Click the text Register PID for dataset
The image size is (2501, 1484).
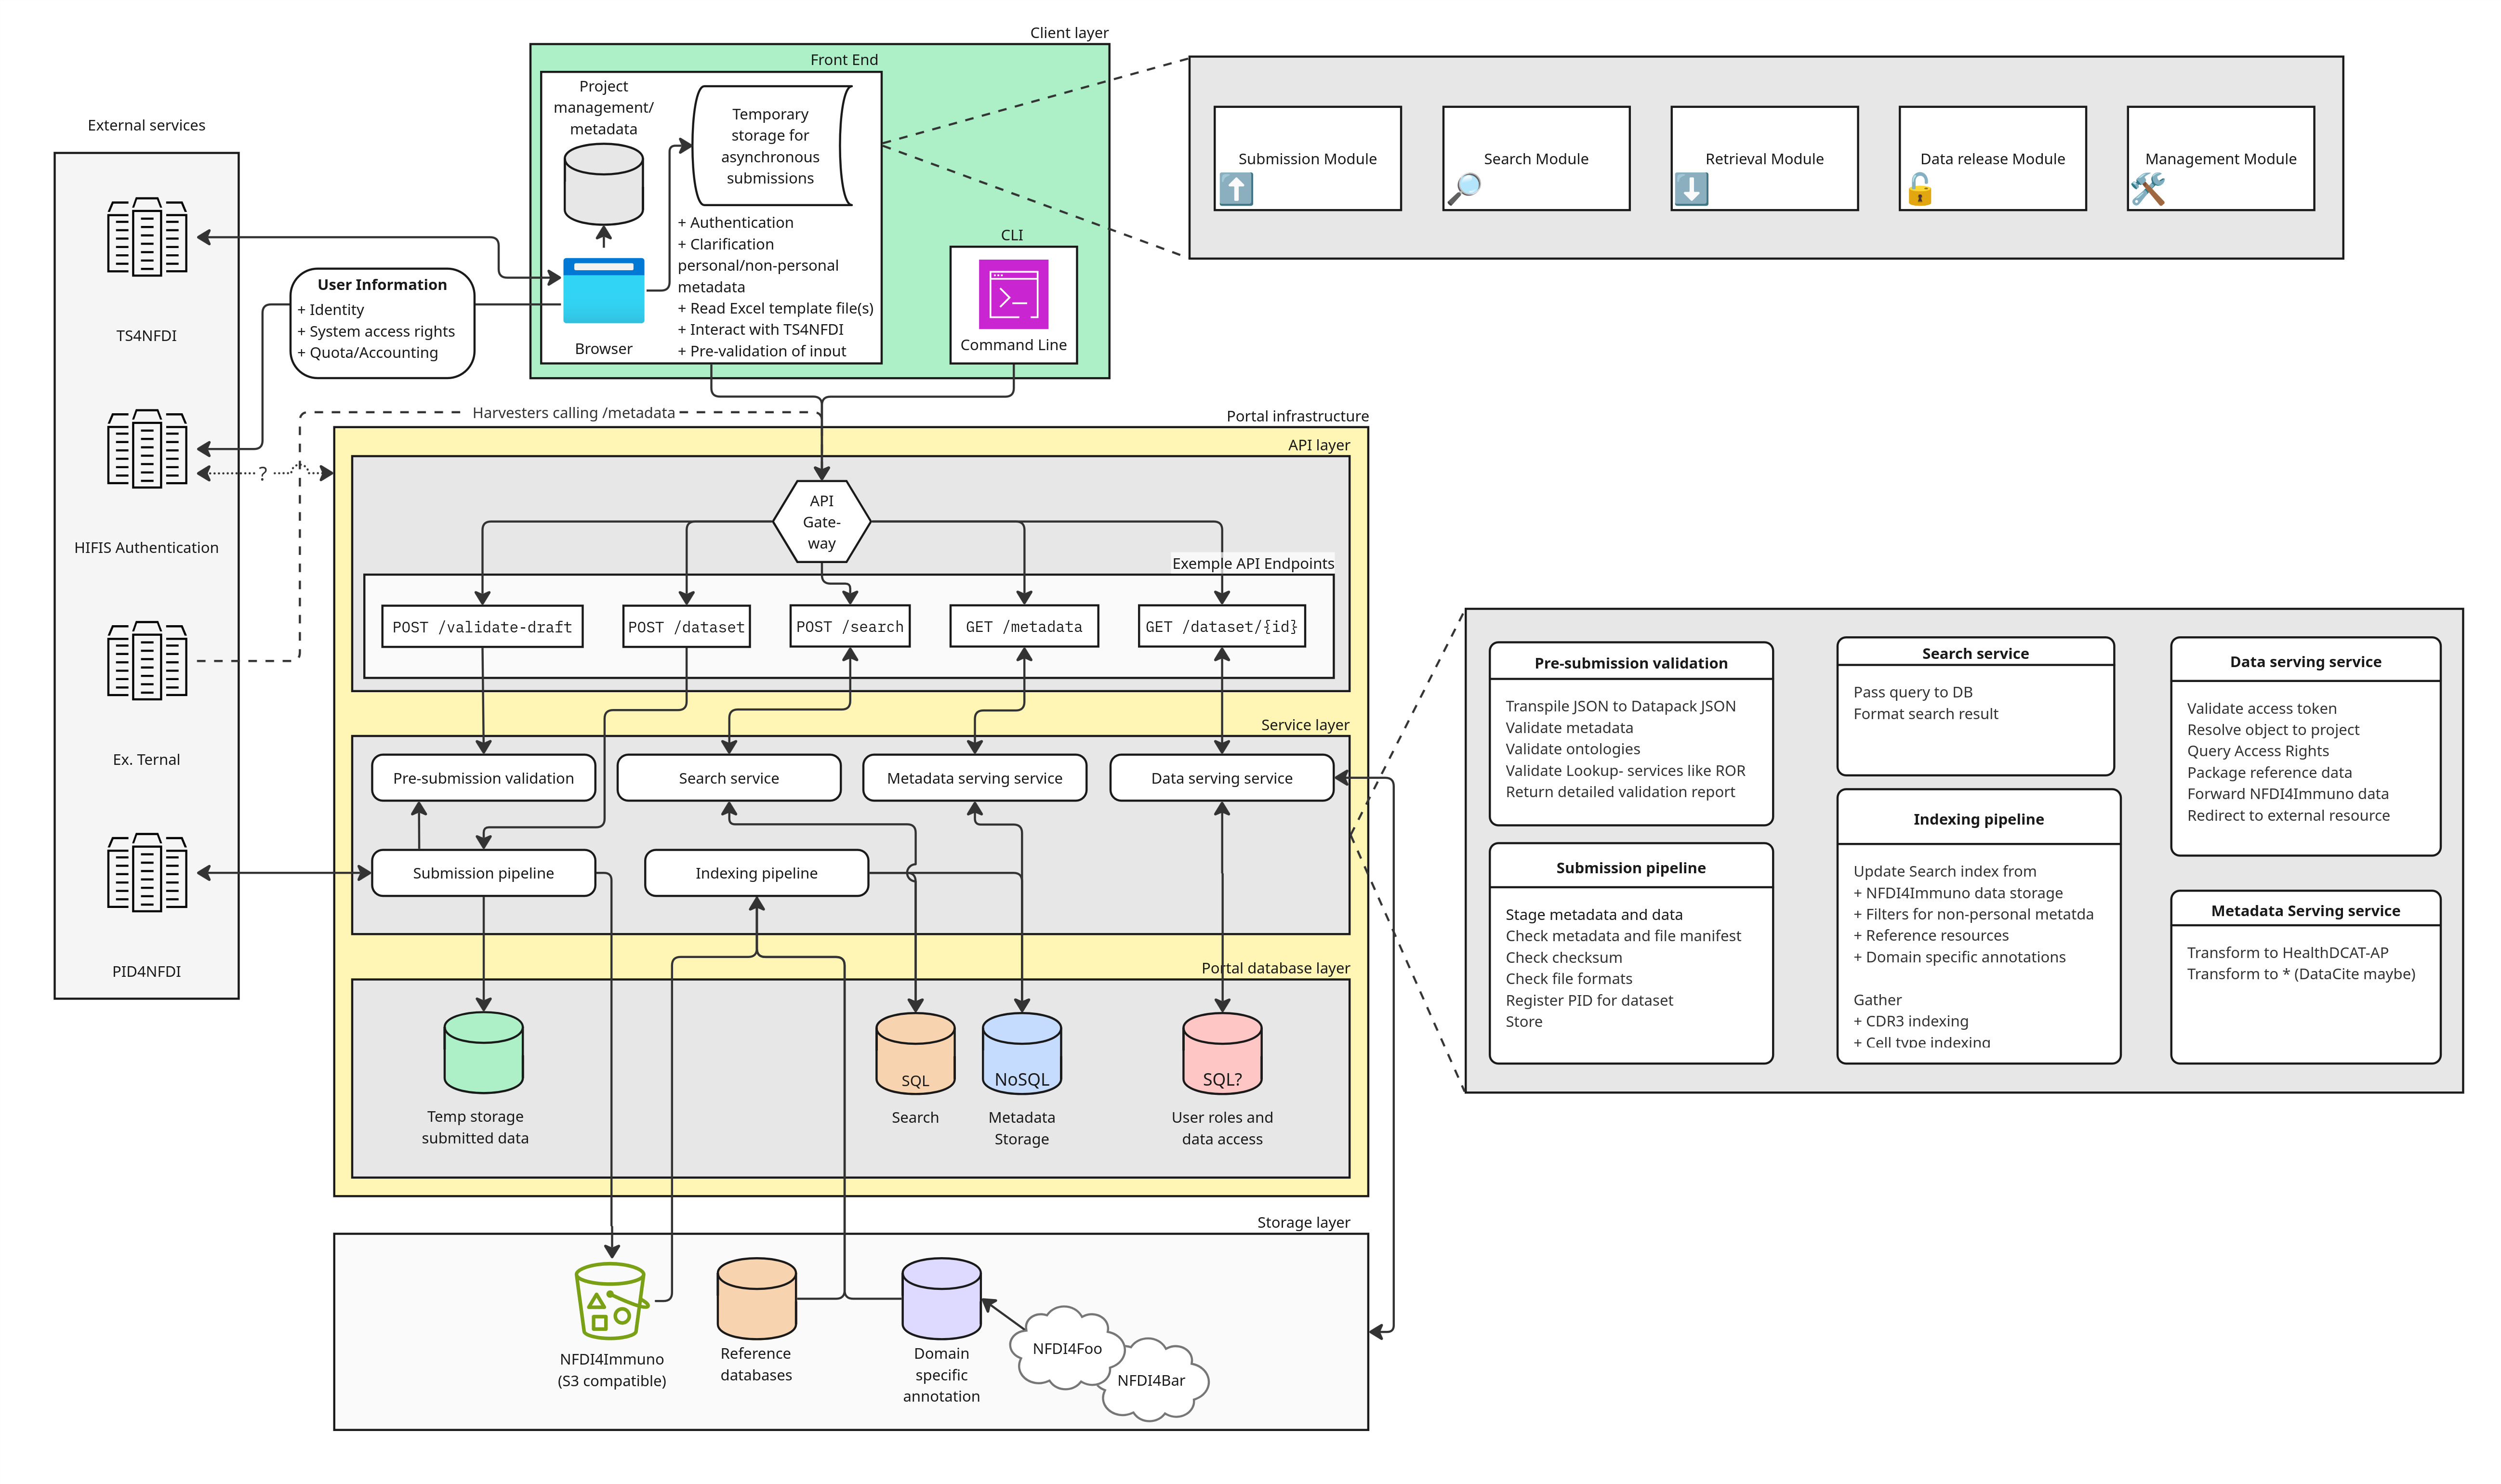coord(1589,1000)
